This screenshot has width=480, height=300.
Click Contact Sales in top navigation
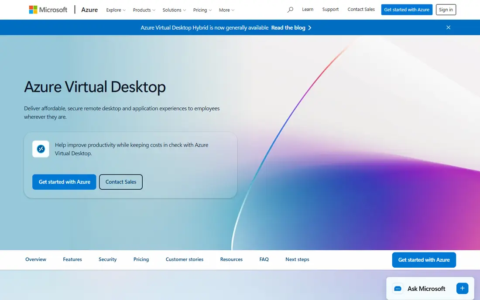[x=361, y=10]
